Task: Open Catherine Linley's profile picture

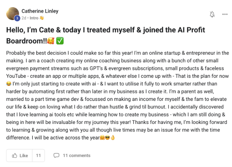Action: (13, 14)
